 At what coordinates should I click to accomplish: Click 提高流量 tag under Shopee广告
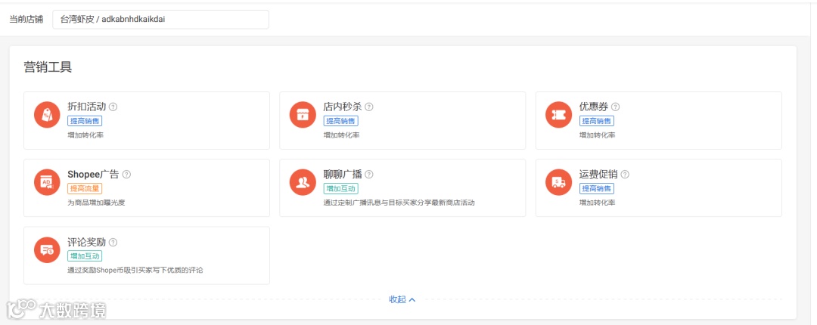tap(85, 188)
